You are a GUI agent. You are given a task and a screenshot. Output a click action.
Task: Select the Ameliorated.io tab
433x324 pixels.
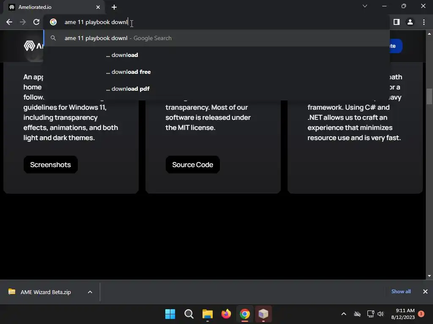click(54, 7)
